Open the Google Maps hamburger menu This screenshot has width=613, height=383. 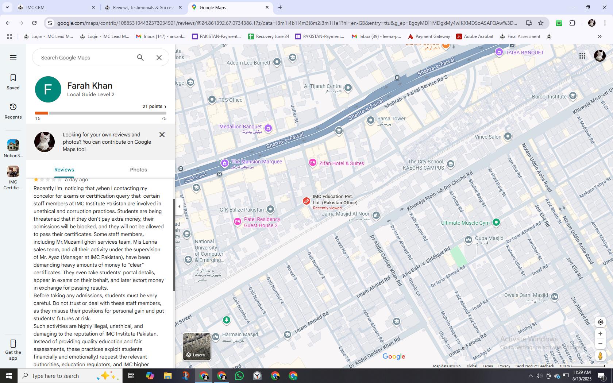pos(13,57)
